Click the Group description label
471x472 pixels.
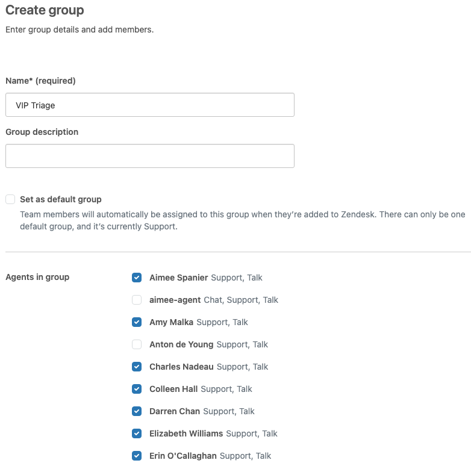pyautogui.click(x=42, y=132)
